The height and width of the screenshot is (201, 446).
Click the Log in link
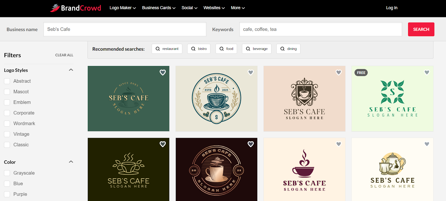pos(391,8)
